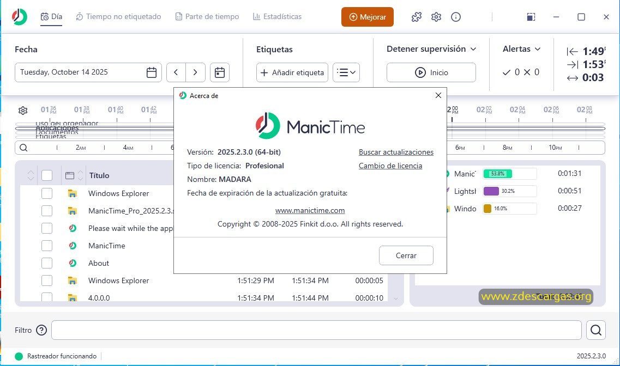
Task: Go to previous day arrow
Action: (x=176, y=72)
